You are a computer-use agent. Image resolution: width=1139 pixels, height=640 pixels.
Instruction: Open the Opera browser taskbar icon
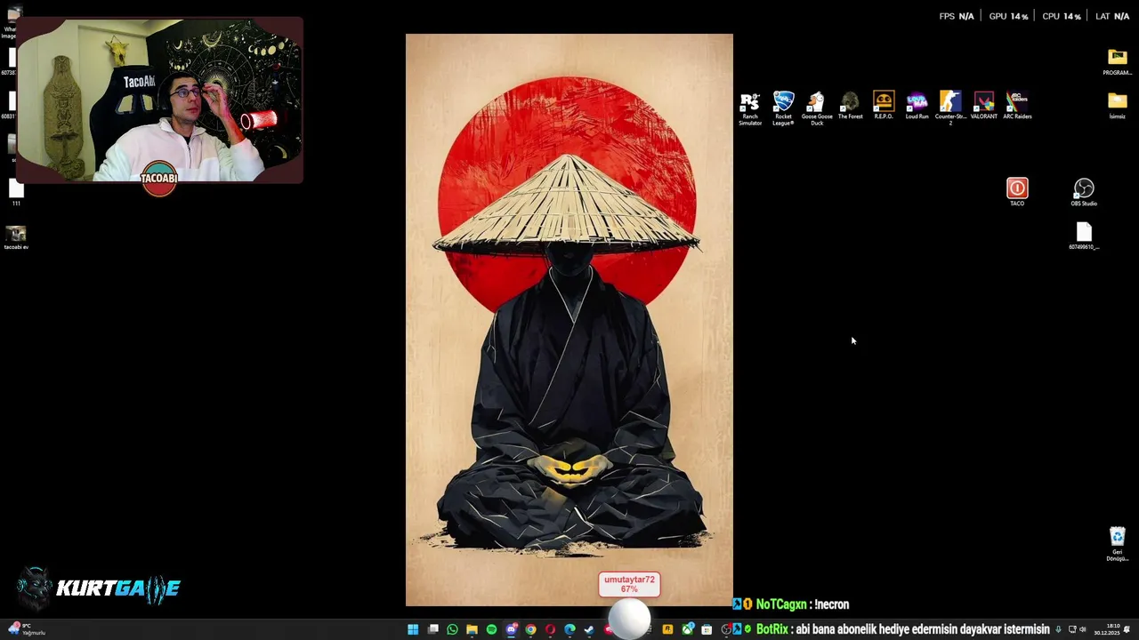(550, 629)
